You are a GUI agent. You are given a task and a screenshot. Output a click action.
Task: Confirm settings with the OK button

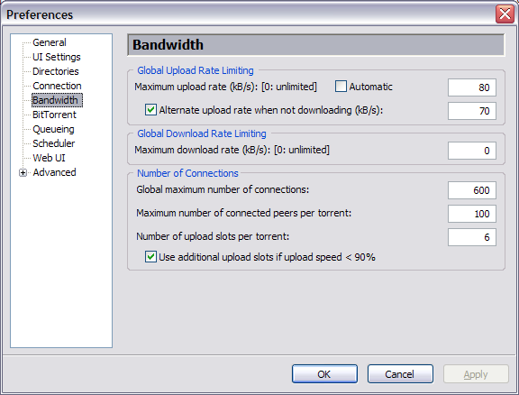324,373
